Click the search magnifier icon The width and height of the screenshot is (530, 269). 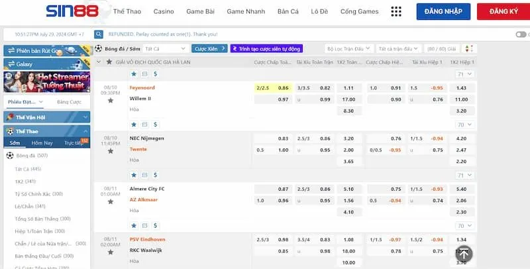click(98, 34)
